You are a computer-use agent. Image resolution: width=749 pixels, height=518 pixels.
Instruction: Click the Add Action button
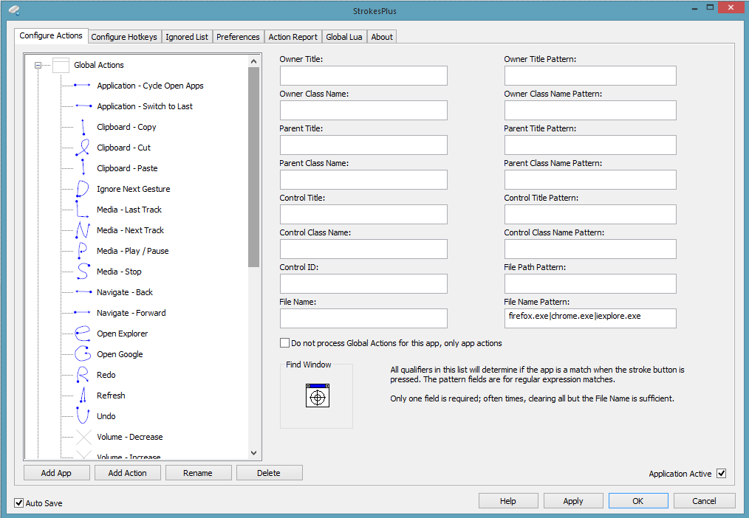tap(128, 473)
